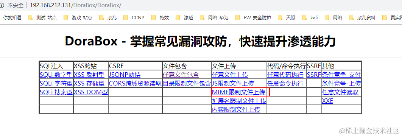The height and width of the screenshot is (137, 402).
Task: Open the SQLi 字符型 link
Action: pyautogui.click(x=56, y=83)
